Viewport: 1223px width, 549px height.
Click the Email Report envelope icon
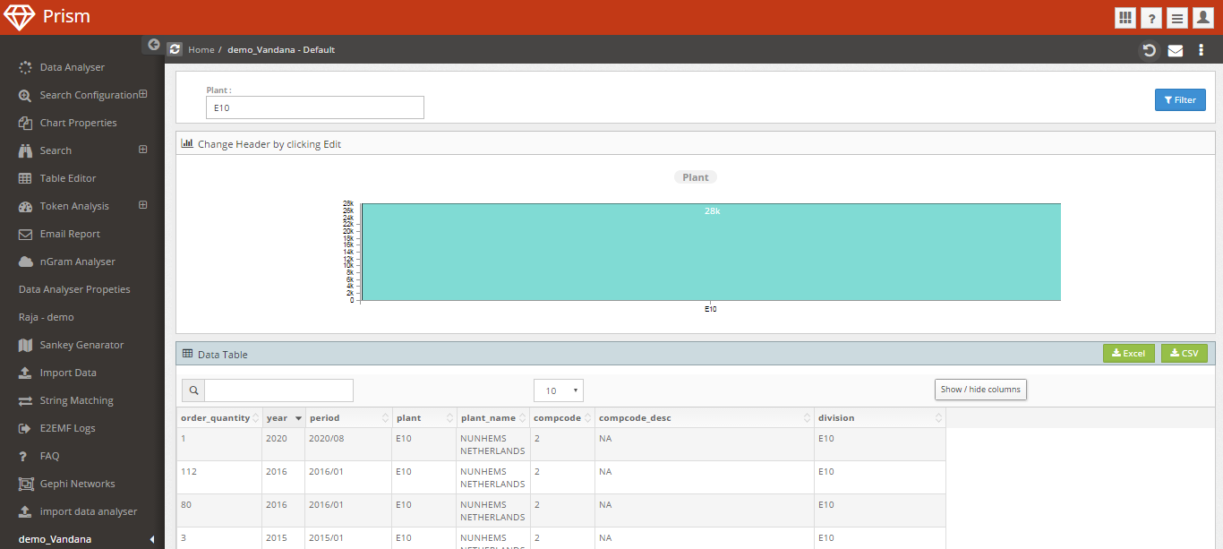click(x=25, y=234)
